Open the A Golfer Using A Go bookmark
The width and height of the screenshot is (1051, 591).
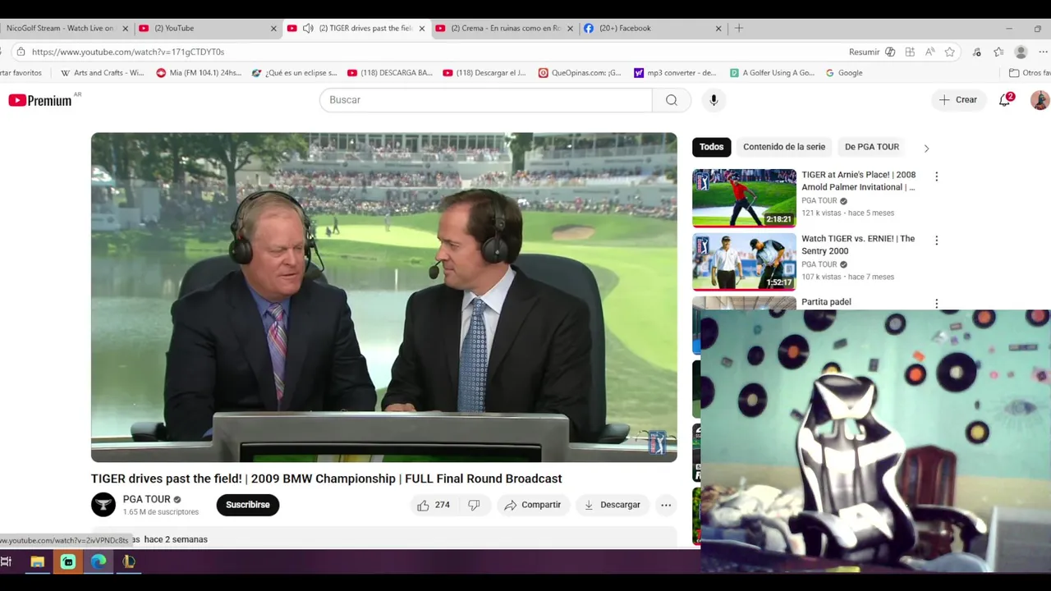772,73
